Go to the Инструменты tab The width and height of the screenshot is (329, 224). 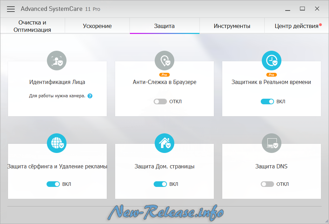tap(232, 26)
